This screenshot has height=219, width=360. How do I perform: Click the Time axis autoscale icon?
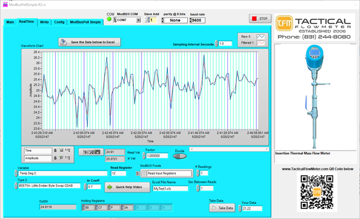61,151
